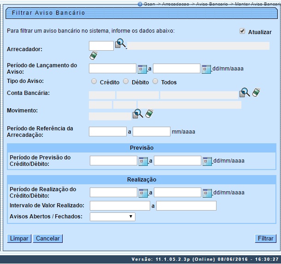The height and width of the screenshot is (264, 281).
Task: Search Conta Bancária with magnifier icon
Action: tap(245, 93)
